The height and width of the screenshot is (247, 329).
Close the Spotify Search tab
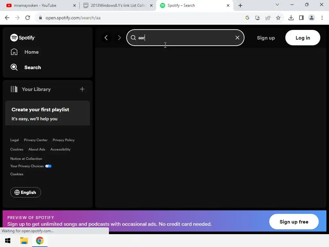click(228, 5)
